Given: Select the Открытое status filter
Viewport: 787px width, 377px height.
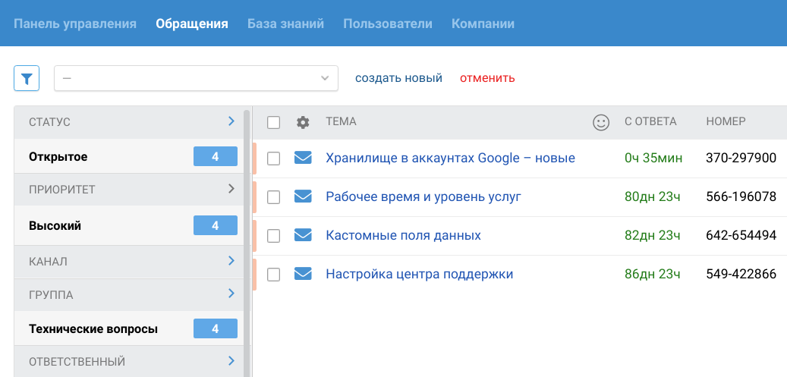Looking at the screenshot, I should 58,156.
